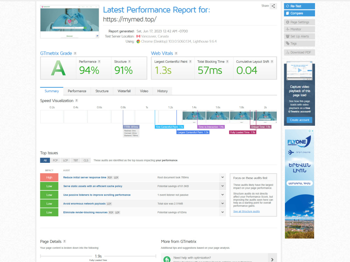Screen dimensions: 350x262
Task: Switch to the Structure tab
Action: (x=102, y=91)
